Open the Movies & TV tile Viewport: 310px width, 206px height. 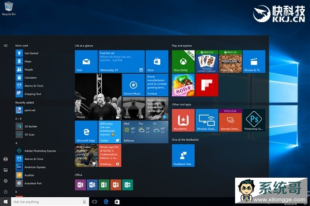pyautogui.click(x=254, y=61)
